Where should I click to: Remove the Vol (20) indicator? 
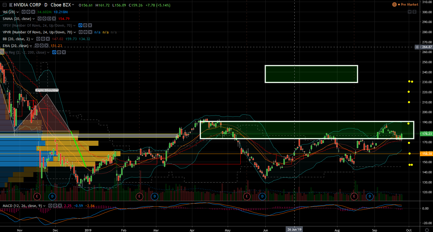coord(33,12)
